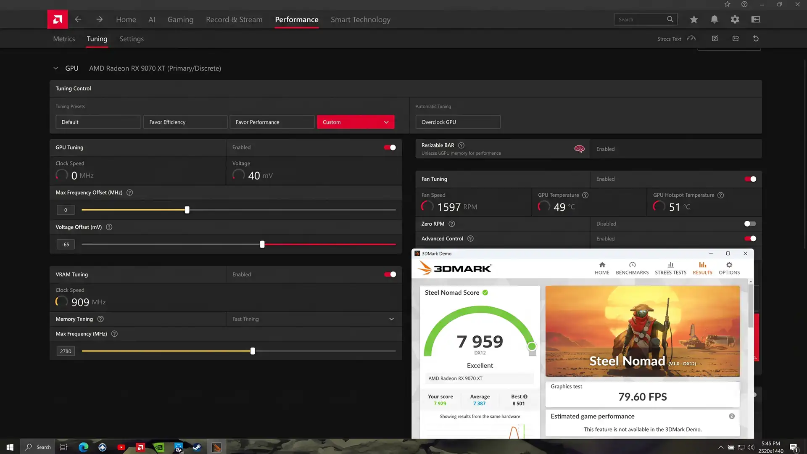Toggle the VRAM Tuning switch
807x454 pixels.
click(x=390, y=275)
